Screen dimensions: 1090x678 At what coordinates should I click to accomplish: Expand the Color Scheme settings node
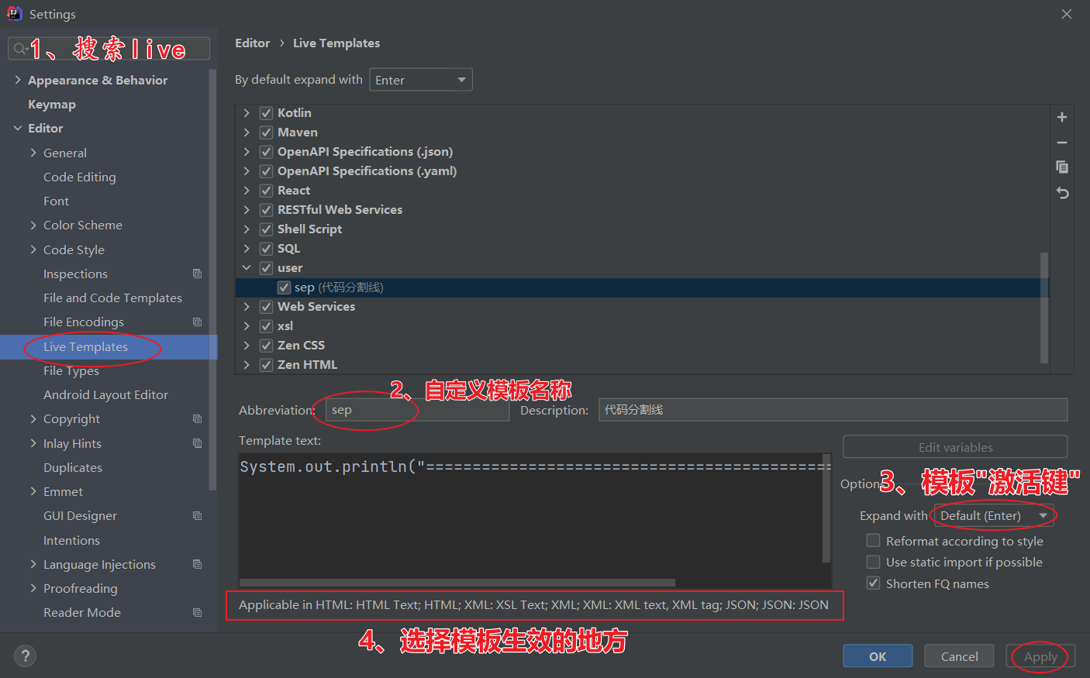point(33,225)
